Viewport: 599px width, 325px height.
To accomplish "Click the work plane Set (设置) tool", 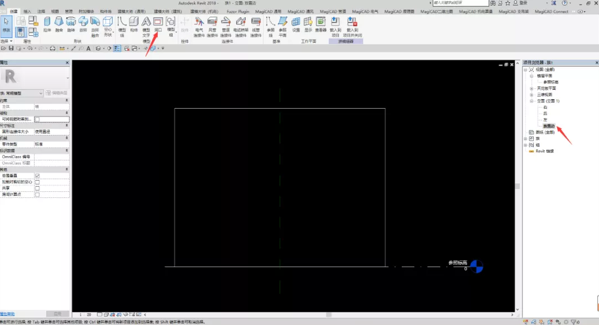I will coord(296,24).
